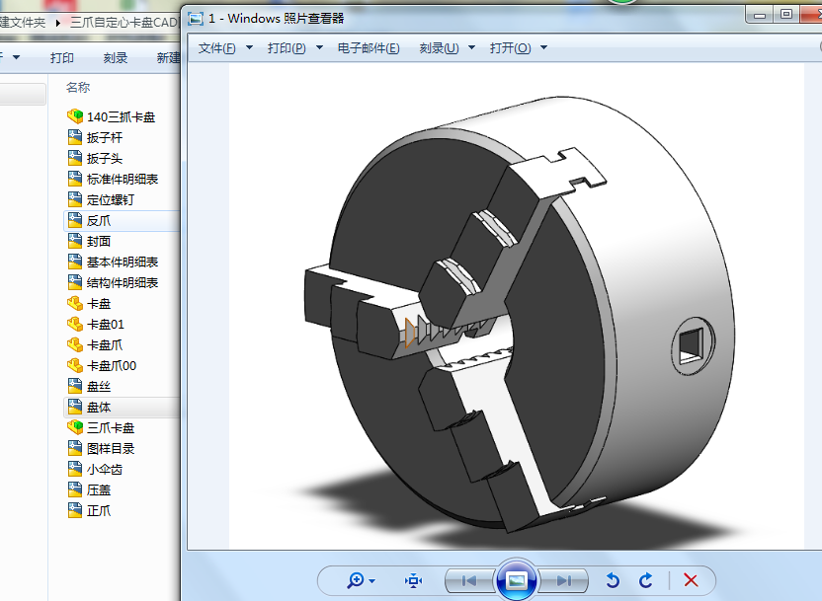Select the 正爪 entry in the file list

click(x=98, y=510)
